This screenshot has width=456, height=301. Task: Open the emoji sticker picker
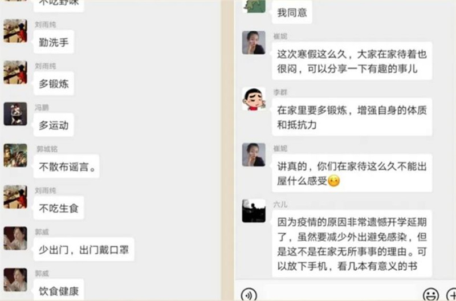pyautogui.click(x=431, y=294)
